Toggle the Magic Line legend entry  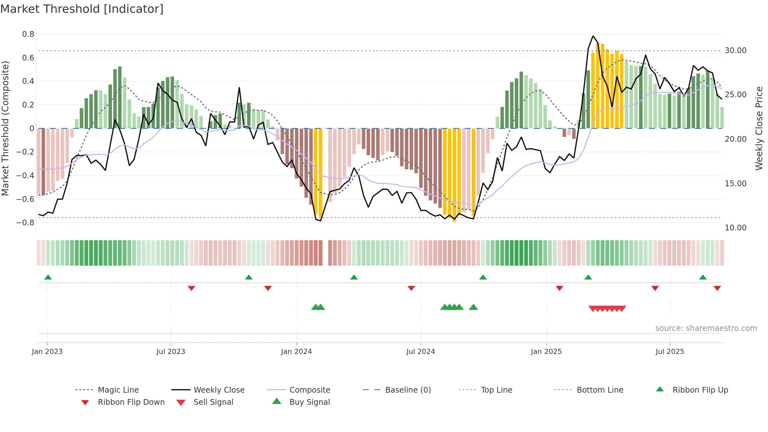[107, 390]
